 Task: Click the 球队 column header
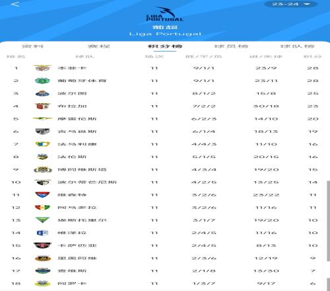[x=85, y=56]
